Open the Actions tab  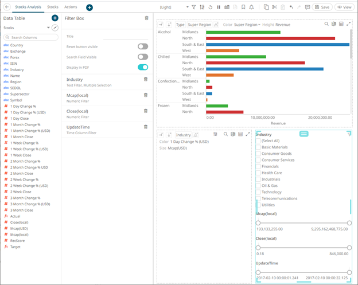point(71,7)
